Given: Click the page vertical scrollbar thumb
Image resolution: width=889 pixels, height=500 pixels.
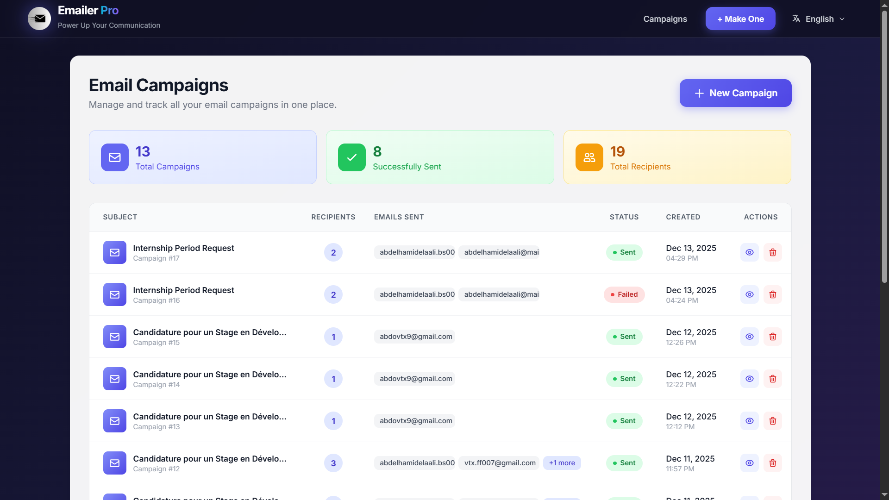Looking at the screenshot, I should tap(884, 146).
